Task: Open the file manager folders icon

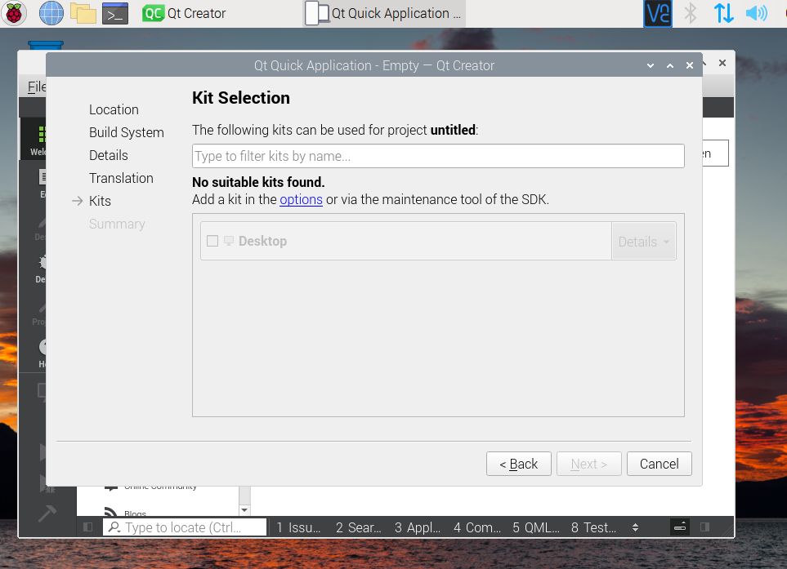Action: [83, 14]
